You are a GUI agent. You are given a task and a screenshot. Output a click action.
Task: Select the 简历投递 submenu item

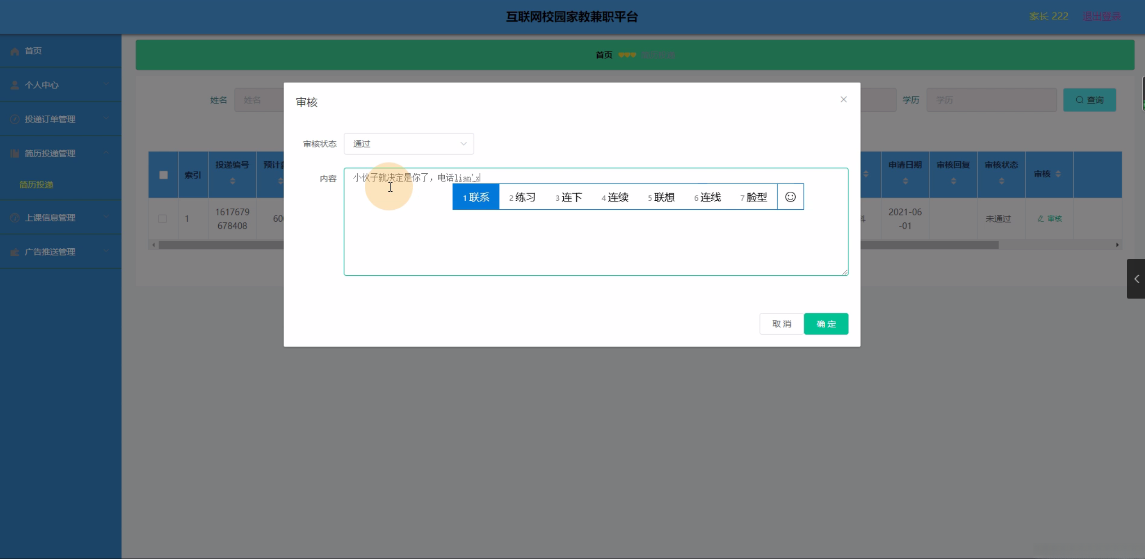pos(36,185)
